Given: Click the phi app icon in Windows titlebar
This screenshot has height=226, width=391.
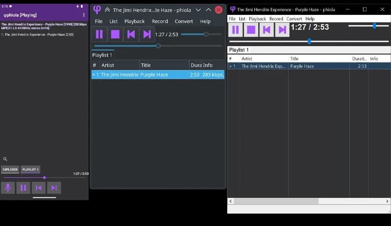Looking at the screenshot, I should point(232,9).
